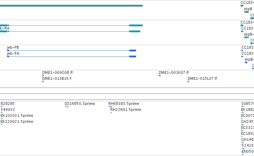
Task: Select the long teal gene span bar
Action: [x=71, y=6]
